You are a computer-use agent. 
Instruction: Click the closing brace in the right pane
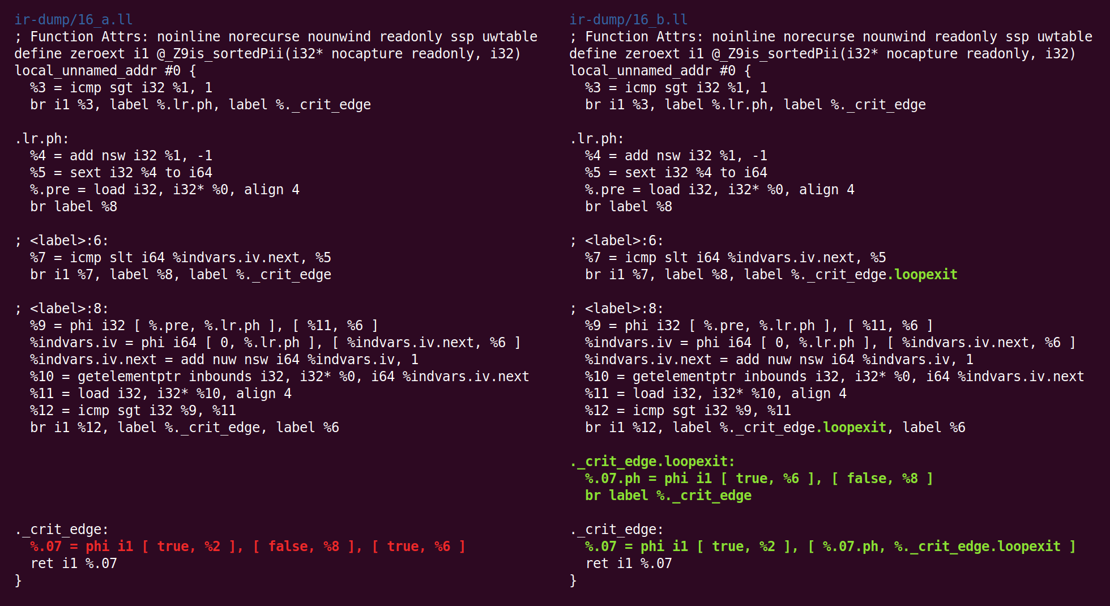pyautogui.click(x=573, y=581)
